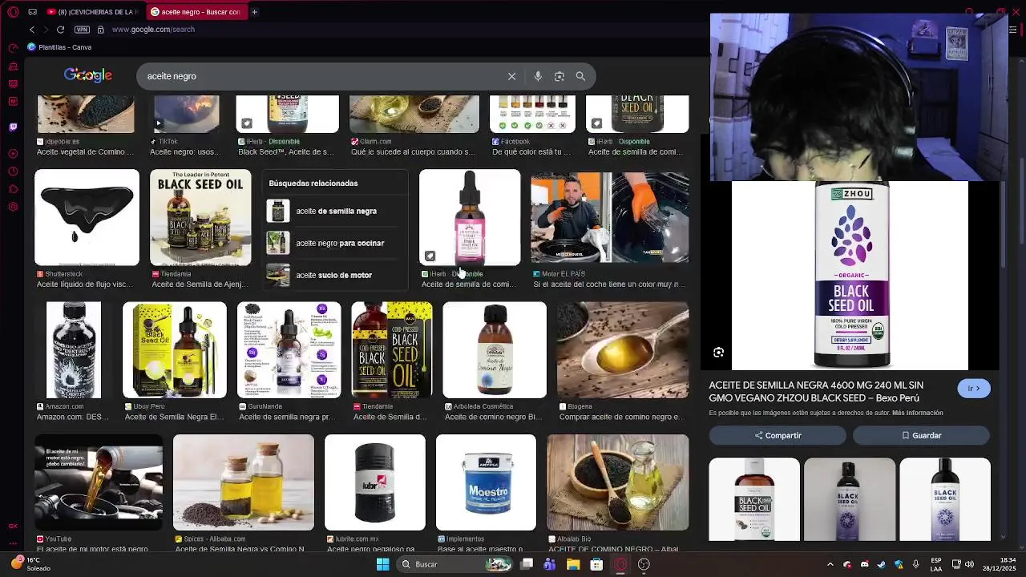
Task: Open the Opera GX main menu icon
Action: (x=13, y=12)
